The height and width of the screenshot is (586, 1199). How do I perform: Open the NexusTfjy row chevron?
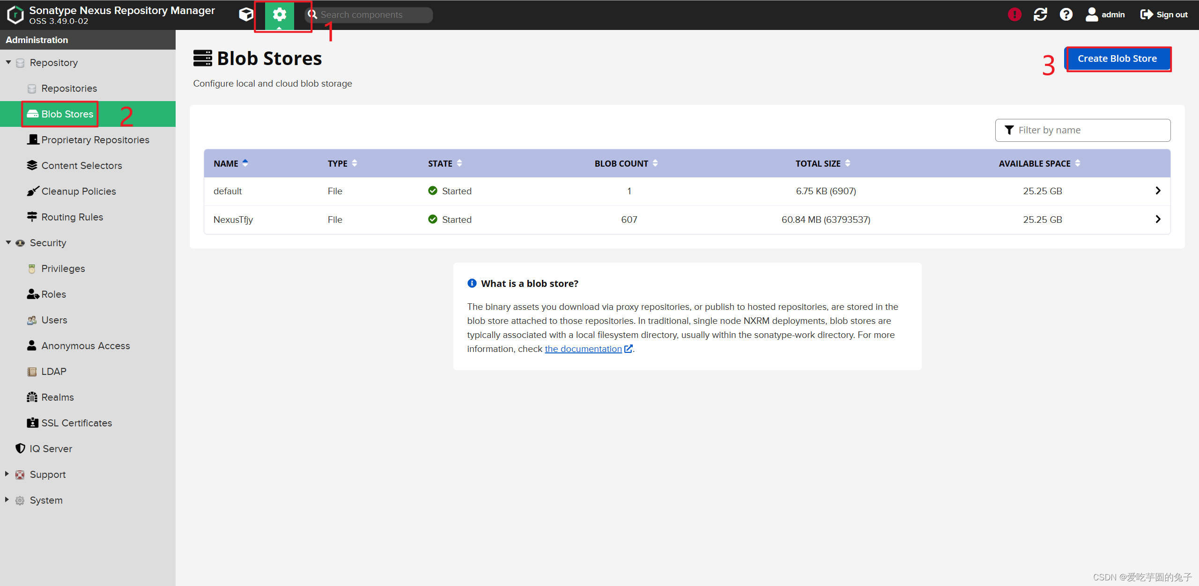(1158, 219)
